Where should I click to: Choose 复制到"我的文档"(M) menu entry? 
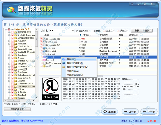79,67
